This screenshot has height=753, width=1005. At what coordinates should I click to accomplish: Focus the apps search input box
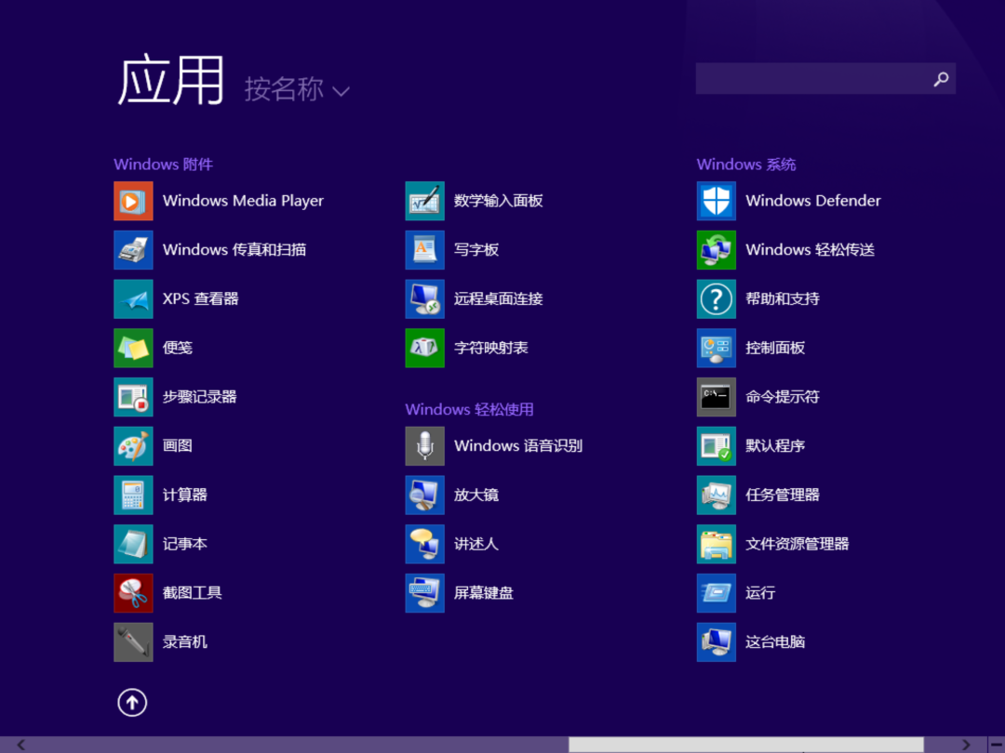point(825,79)
